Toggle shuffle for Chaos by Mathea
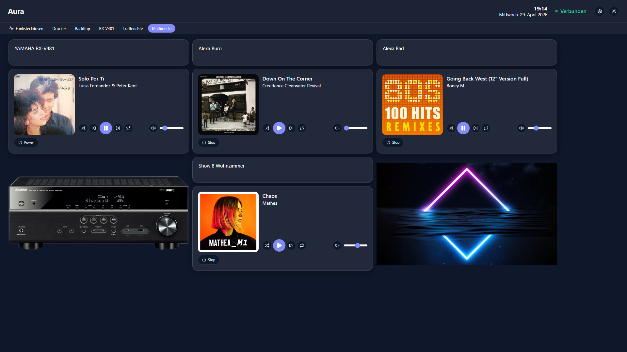 267,245
